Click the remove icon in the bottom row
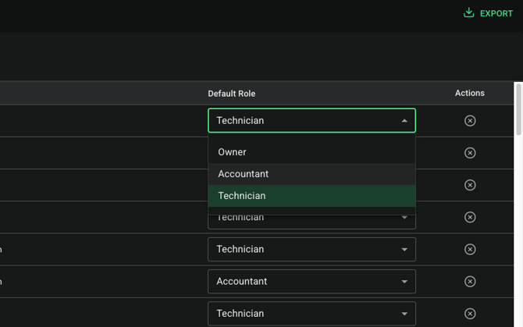 [x=470, y=314]
